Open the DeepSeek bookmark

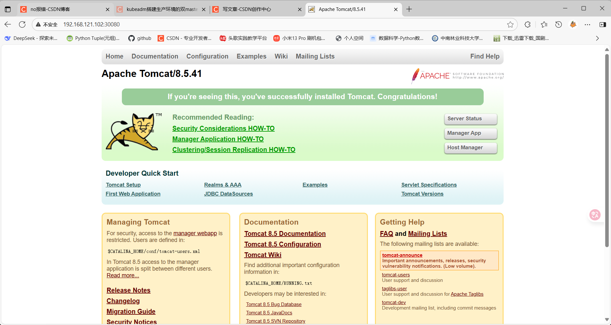(x=31, y=38)
